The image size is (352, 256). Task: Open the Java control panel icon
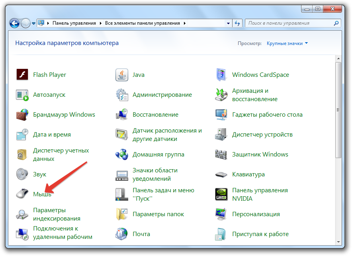(121, 75)
